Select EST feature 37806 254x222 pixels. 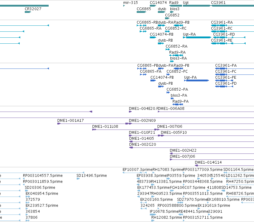tap(31, 218)
